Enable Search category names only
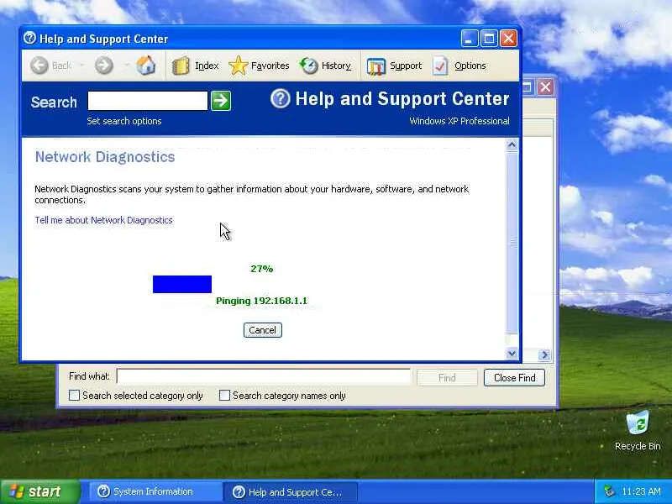 (224, 395)
